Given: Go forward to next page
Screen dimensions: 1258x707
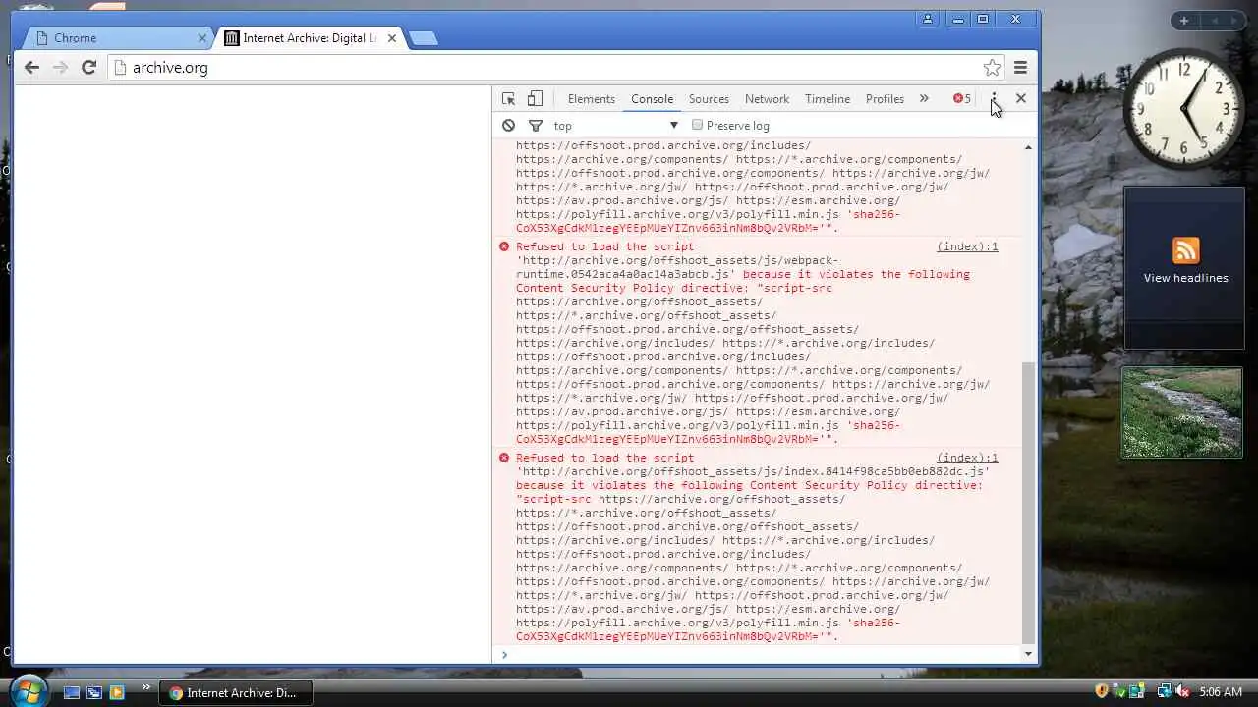Looking at the screenshot, I should [60, 67].
